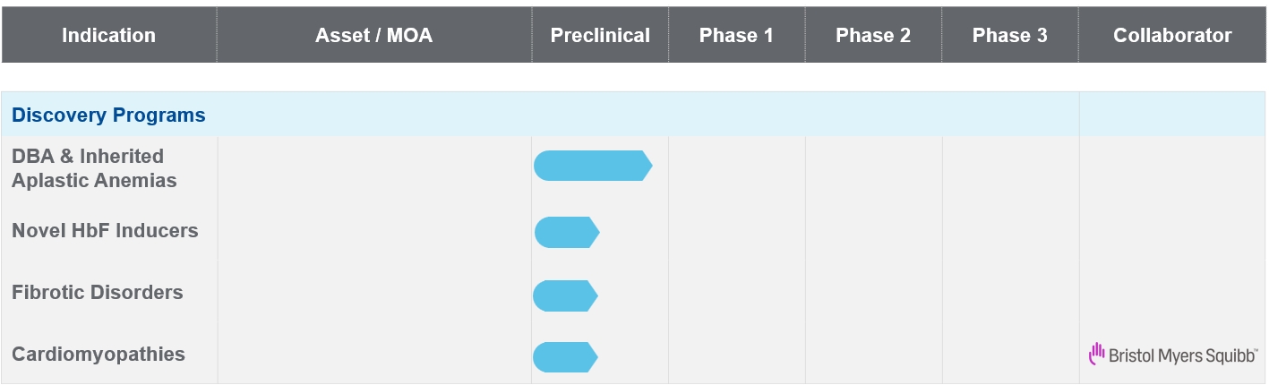Image resolution: width=1269 pixels, height=385 pixels.
Task: Select the Phase 3 column header
Action: pos(1009,36)
